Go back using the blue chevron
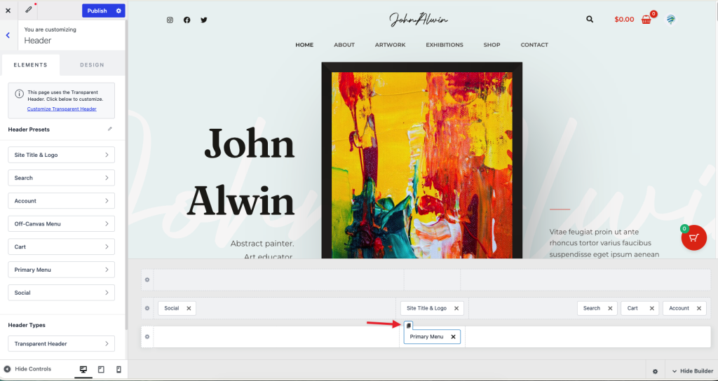The height and width of the screenshot is (381, 718). [x=8, y=35]
